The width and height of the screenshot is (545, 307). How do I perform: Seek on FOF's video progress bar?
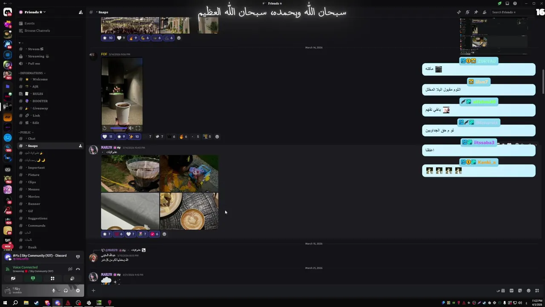[118, 128]
